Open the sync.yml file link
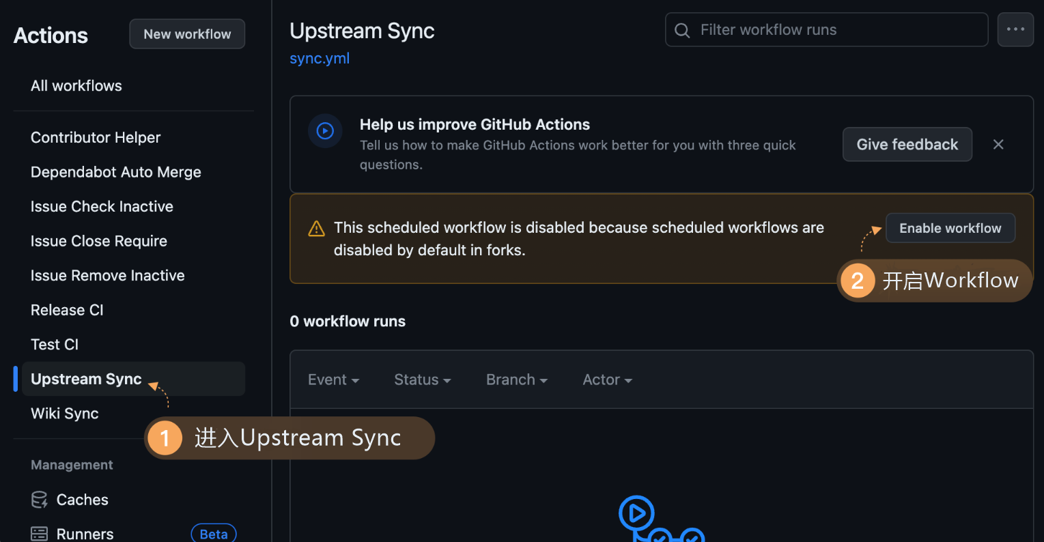1044x542 pixels. pos(320,59)
